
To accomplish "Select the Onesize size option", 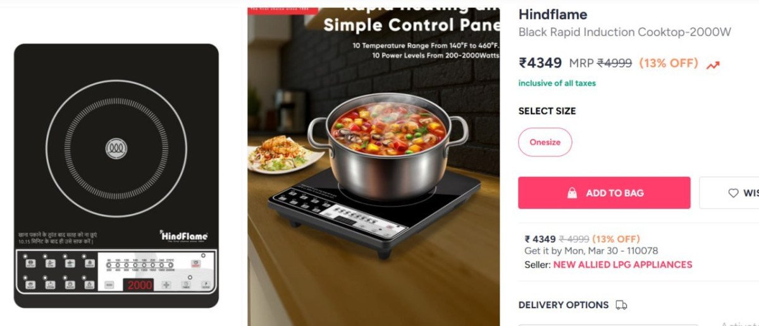I will (x=545, y=142).
